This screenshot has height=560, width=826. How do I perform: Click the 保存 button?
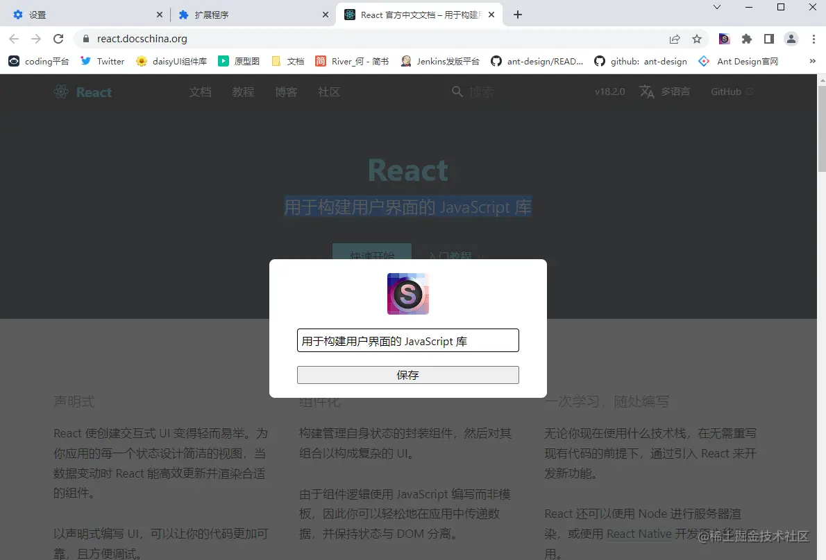(x=407, y=375)
